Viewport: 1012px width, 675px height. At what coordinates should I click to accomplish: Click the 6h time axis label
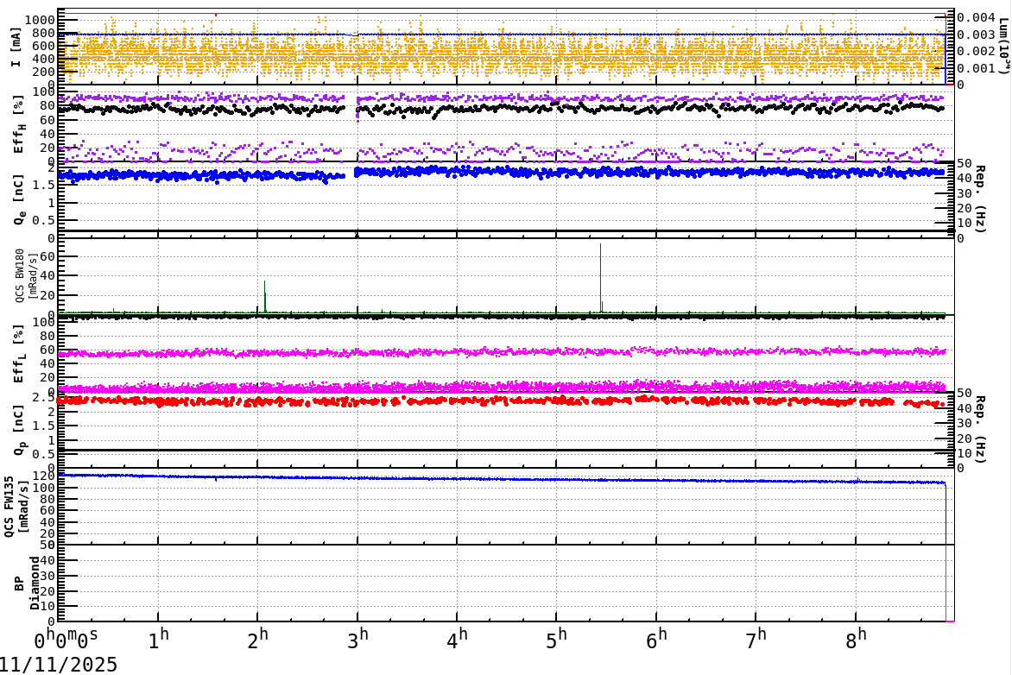656,639
